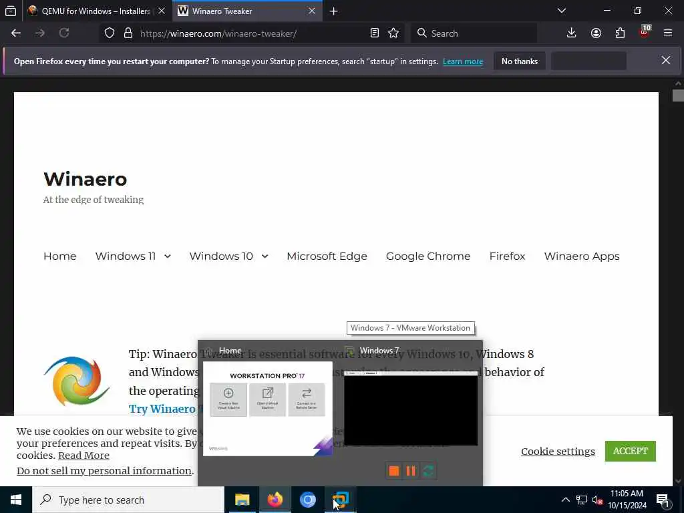Open File Explorer from the taskbar
The height and width of the screenshot is (513, 684).
(242, 500)
